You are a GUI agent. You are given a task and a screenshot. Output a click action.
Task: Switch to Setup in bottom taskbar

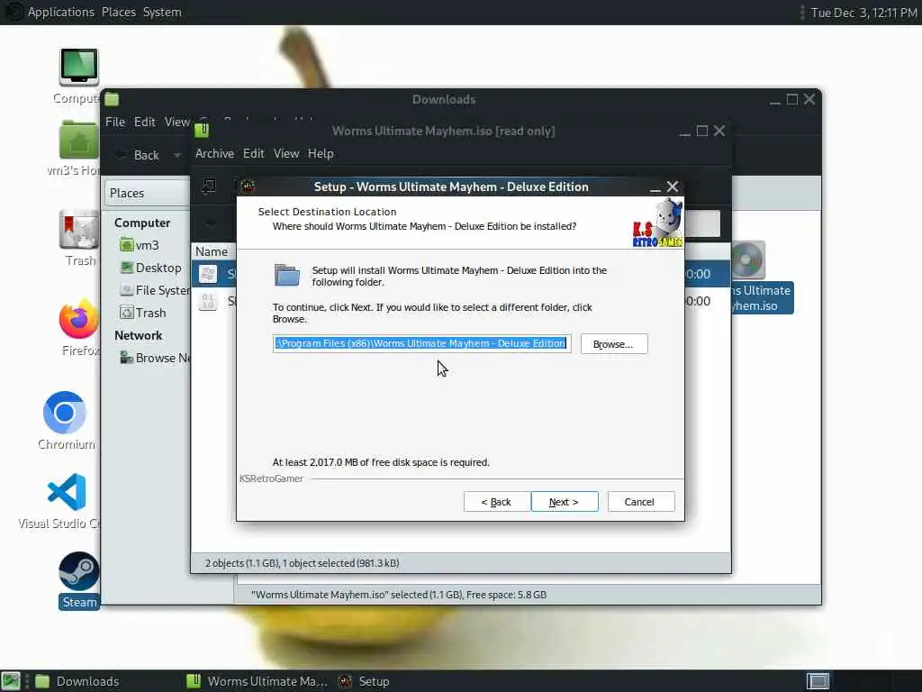(364, 681)
